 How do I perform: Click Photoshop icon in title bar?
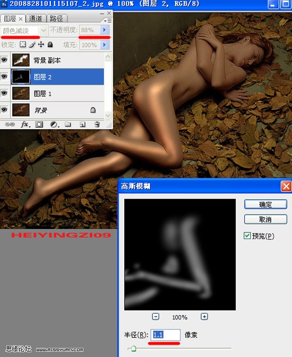(x=4, y=4)
